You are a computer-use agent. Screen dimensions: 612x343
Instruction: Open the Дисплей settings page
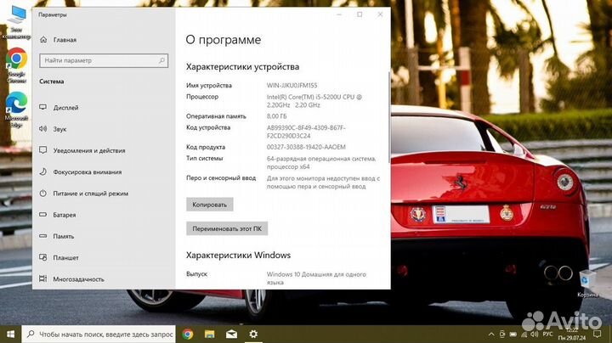tap(59, 108)
